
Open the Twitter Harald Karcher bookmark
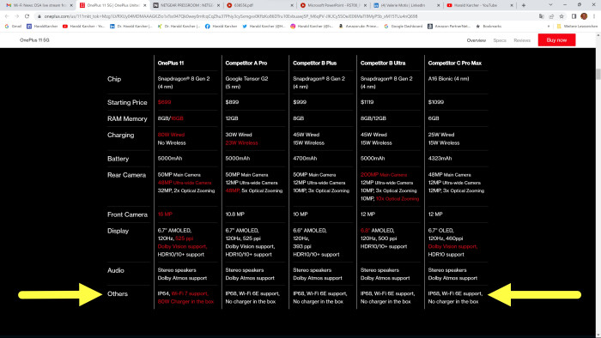(264, 26)
